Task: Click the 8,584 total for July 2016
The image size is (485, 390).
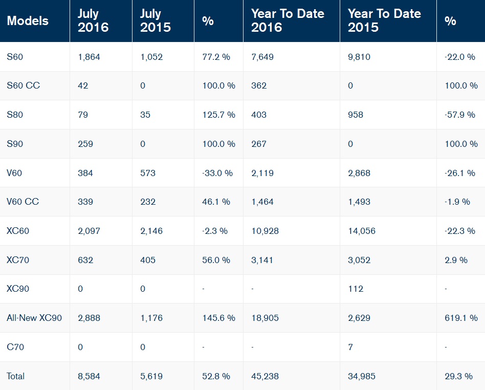Action: [x=89, y=376]
